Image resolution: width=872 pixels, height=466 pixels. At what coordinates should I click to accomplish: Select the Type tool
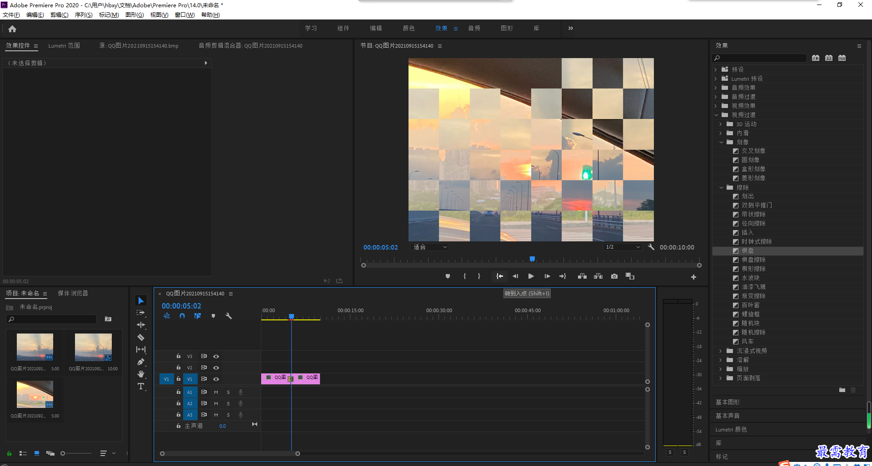(141, 386)
